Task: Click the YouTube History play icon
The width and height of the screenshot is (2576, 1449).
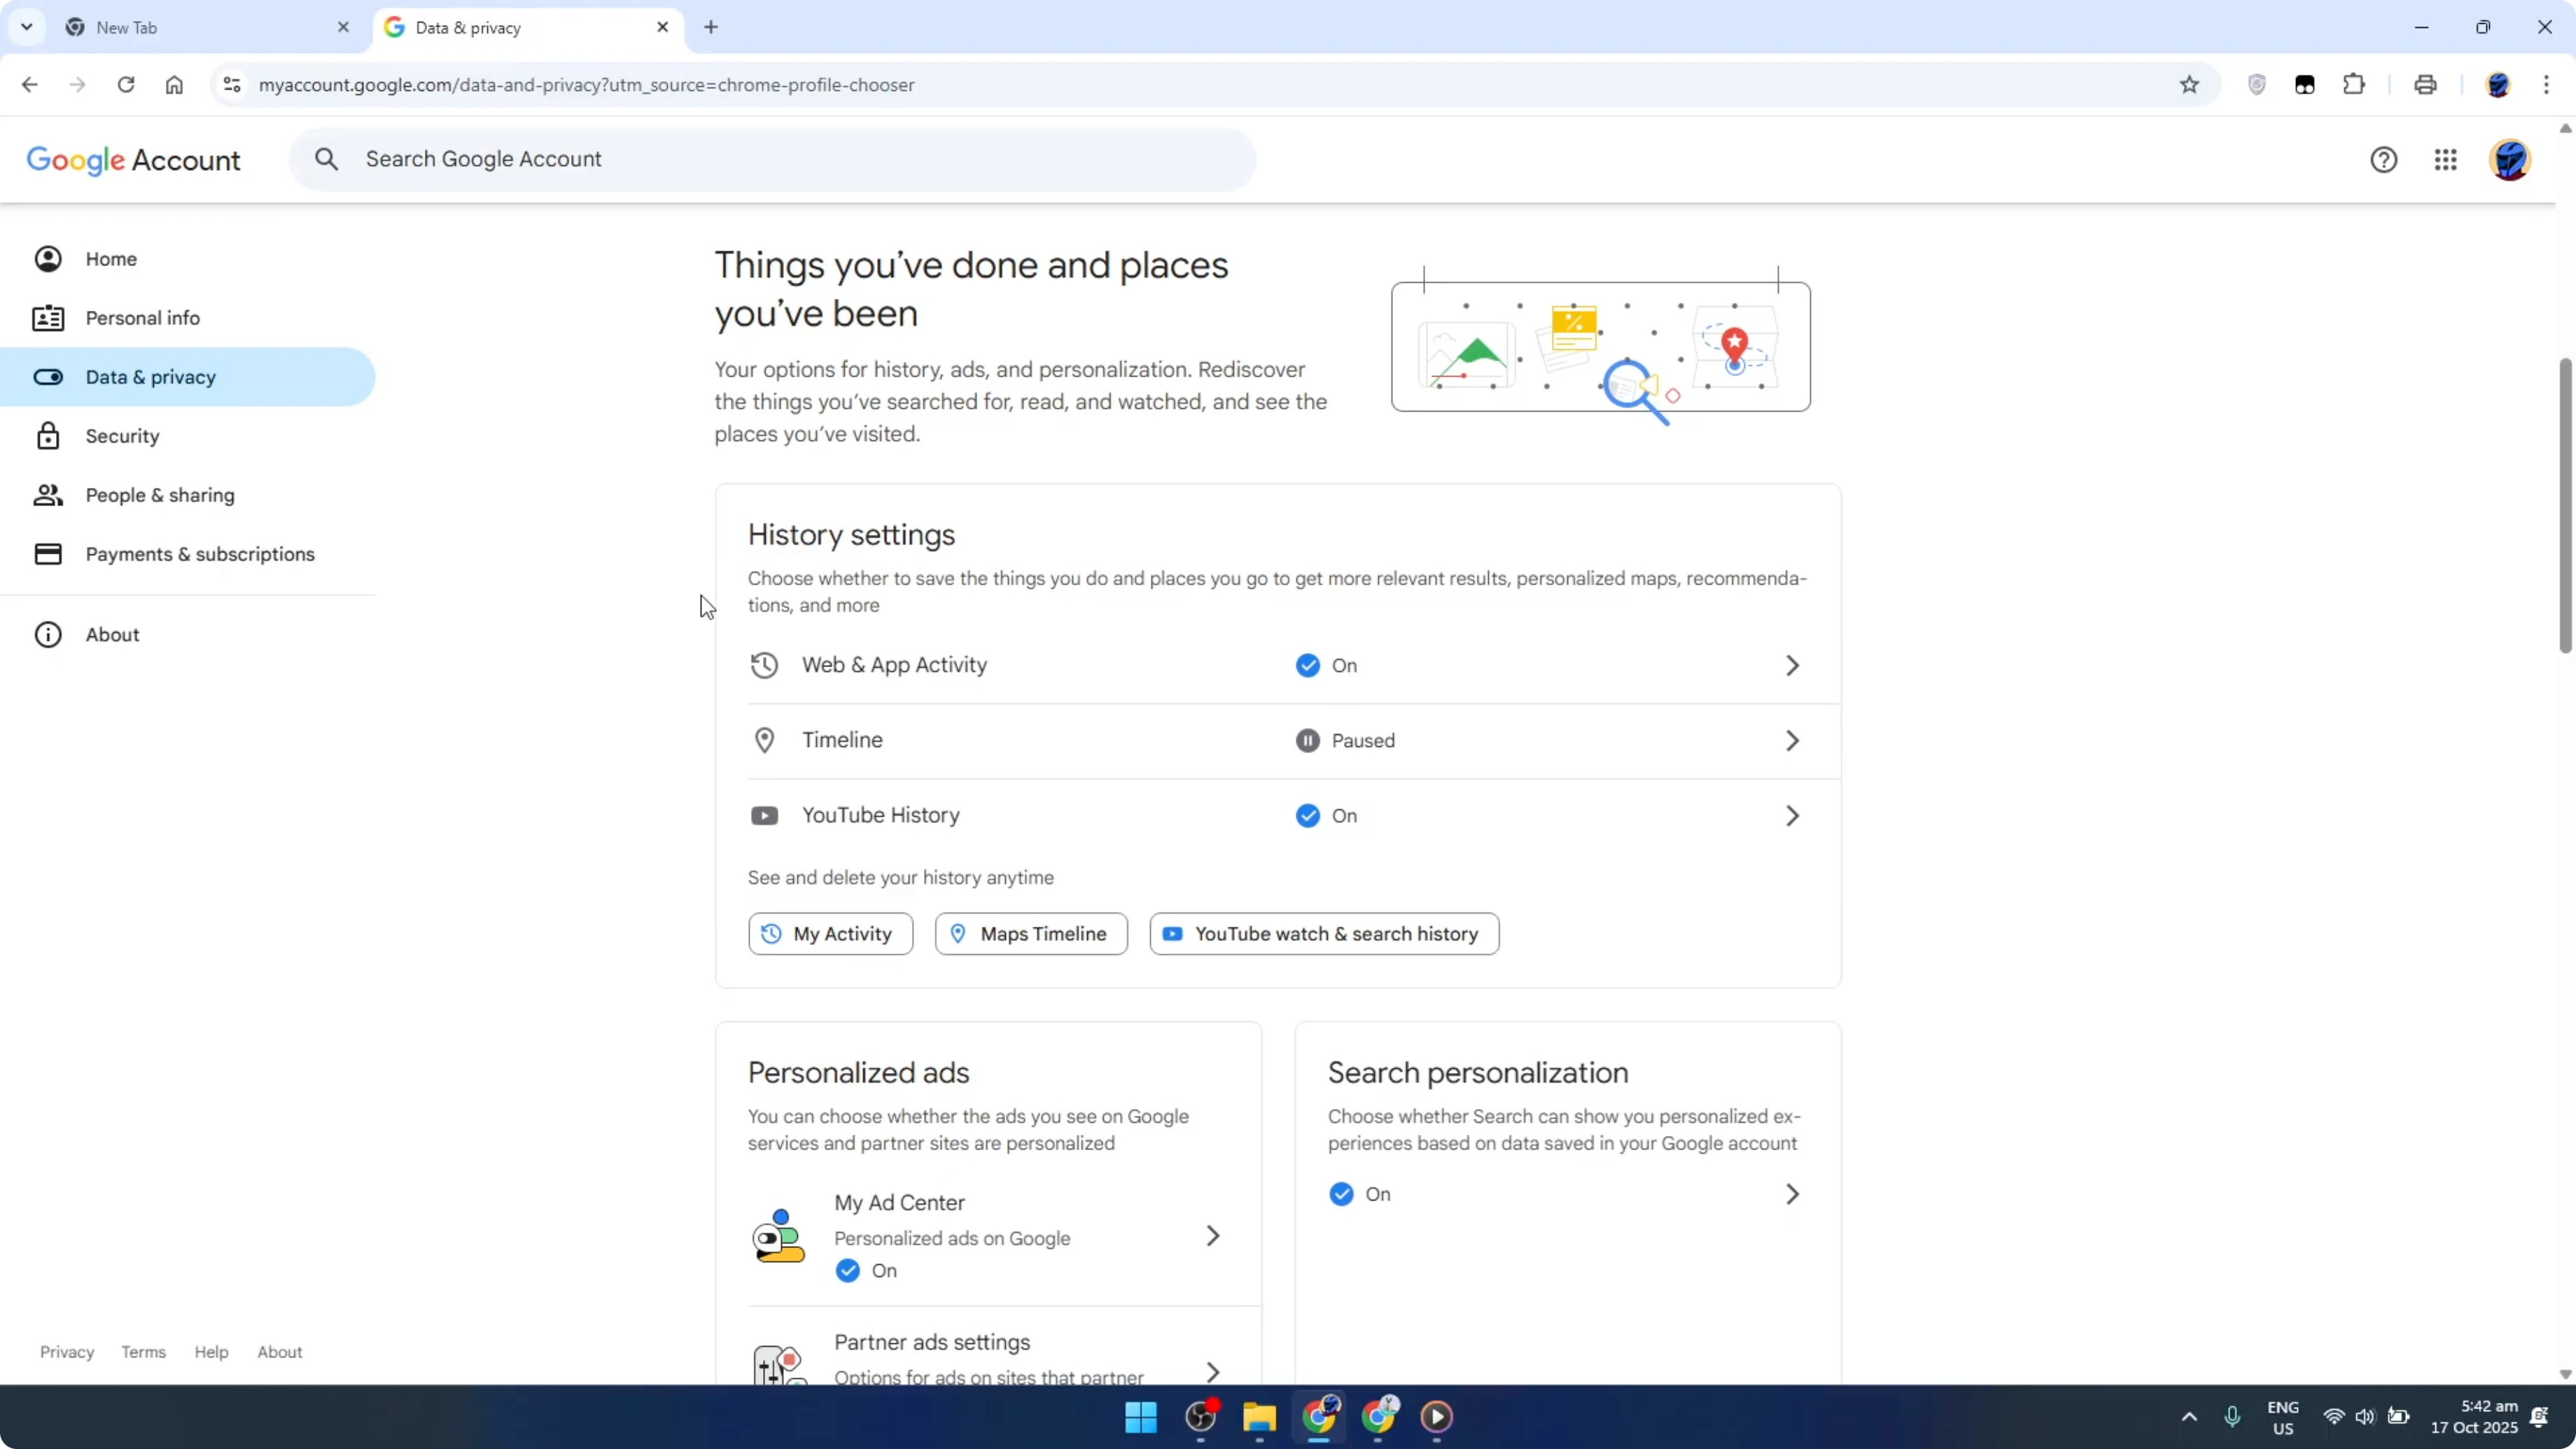Action: 765,815
